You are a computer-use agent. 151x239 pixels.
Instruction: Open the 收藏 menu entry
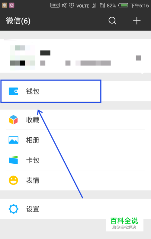pyautogui.click(x=75, y=120)
